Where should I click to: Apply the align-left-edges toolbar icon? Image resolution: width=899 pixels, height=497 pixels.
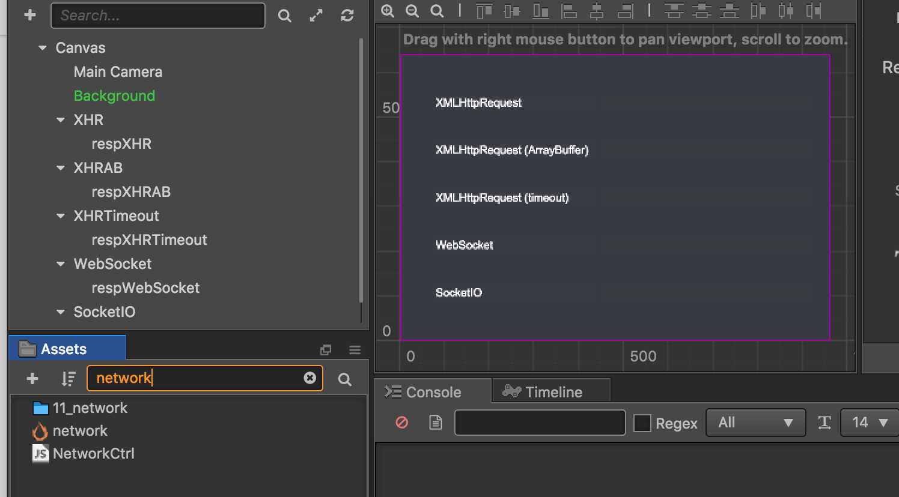(569, 11)
